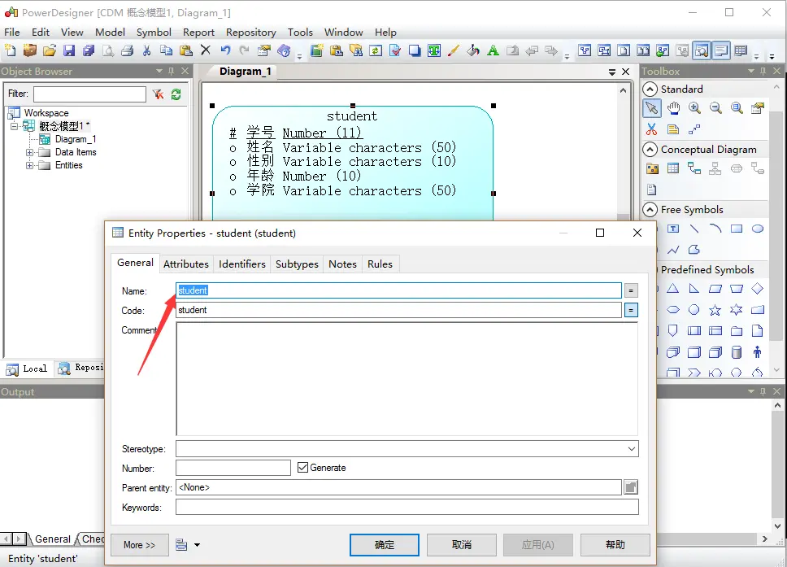Screen dimensions: 787x567
Task: Click the 确定 button to confirm
Action: pyautogui.click(x=384, y=544)
